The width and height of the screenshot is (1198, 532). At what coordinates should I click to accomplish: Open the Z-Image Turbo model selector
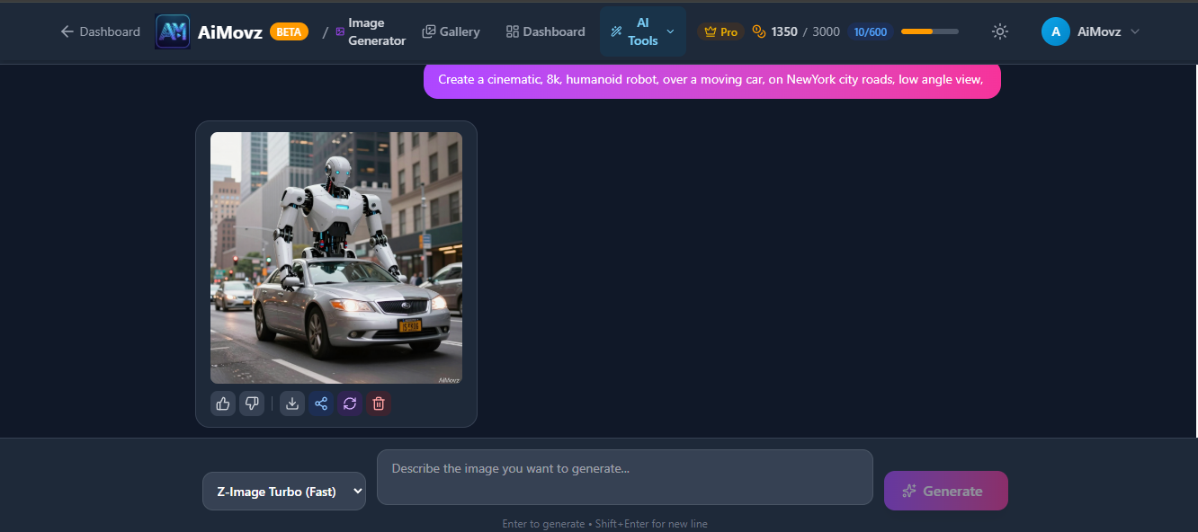click(x=283, y=491)
